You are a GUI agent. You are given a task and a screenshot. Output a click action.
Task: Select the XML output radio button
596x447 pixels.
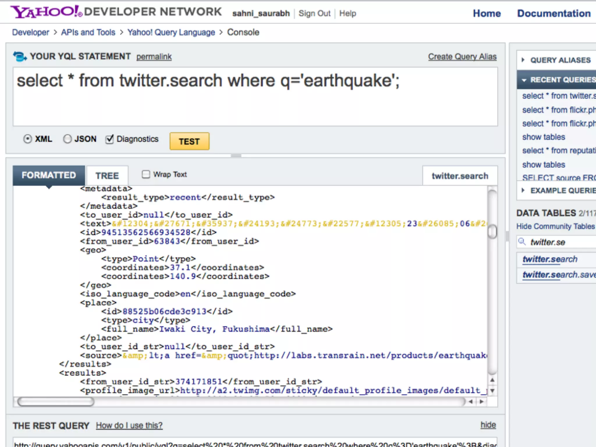[x=28, y=139]
